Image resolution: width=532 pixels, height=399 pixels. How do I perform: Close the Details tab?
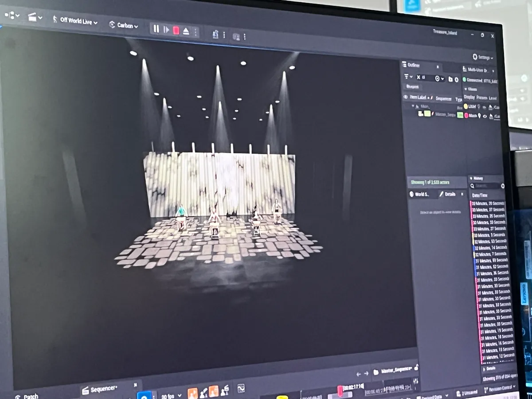(x=462, y=194)
